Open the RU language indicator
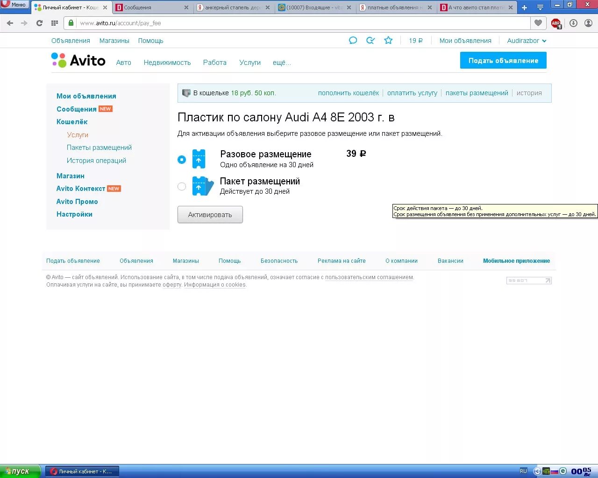Viewport: 598px width, 478px height. pos(523,471)
